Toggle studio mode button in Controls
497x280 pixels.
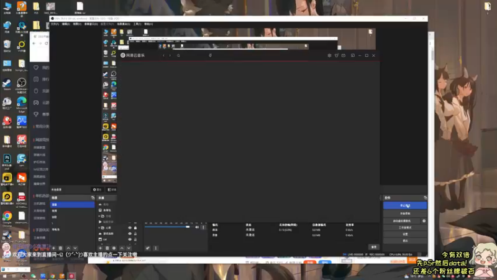click(x=405, y=228)
